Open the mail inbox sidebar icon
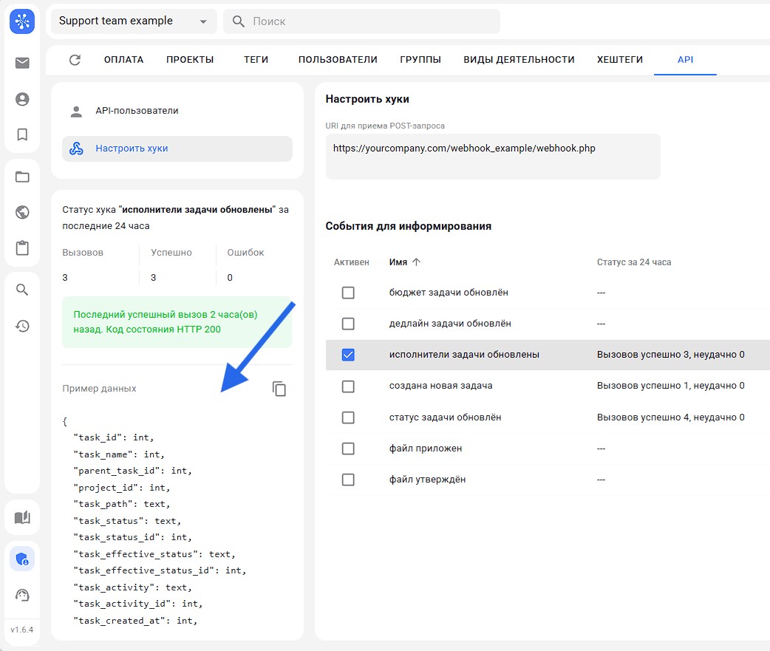Image resolution: width=770 pixels, height=651 pixels. 22,63
